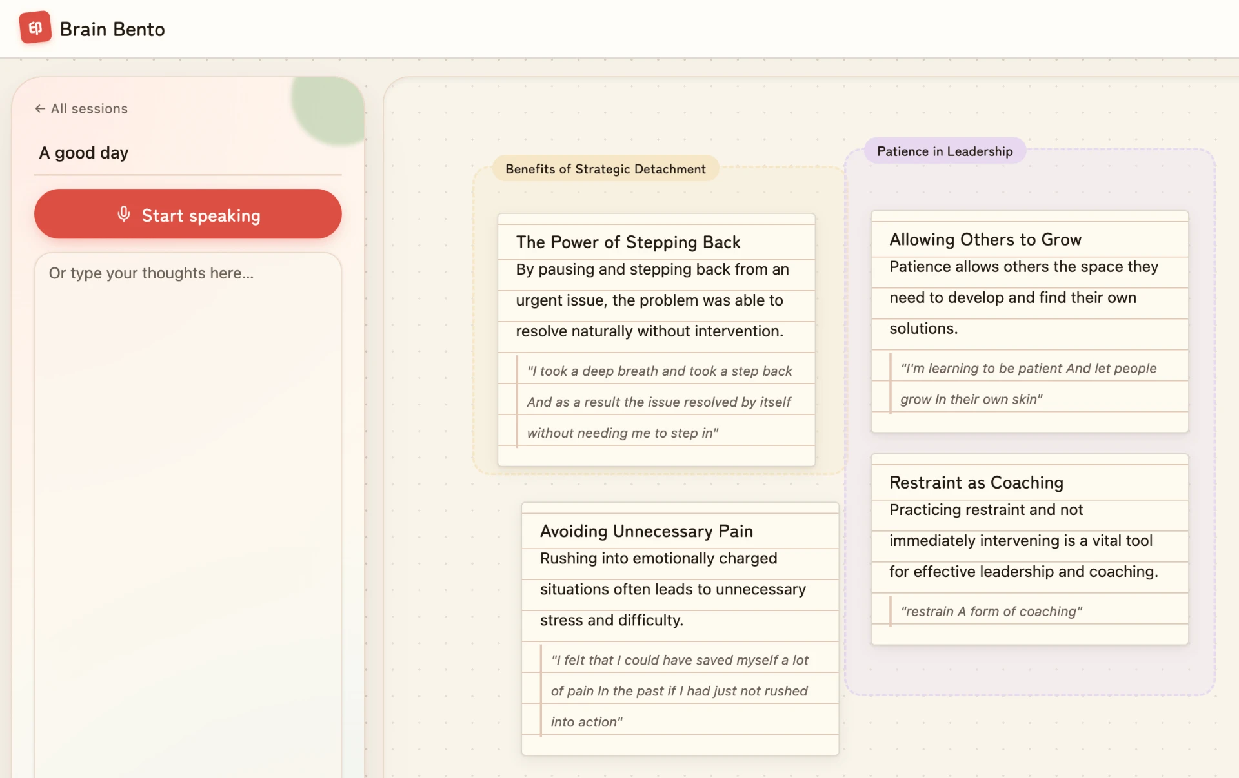Click the 'Allowing Others to Grow' card title
This screenshot has width=1239, height=778.
pyautogui.click(x=985, y=240)
